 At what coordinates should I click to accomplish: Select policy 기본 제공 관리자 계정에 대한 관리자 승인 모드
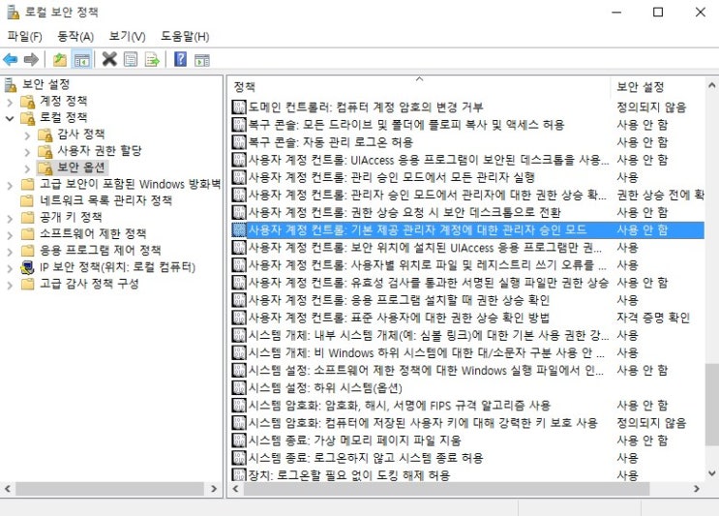467,229
